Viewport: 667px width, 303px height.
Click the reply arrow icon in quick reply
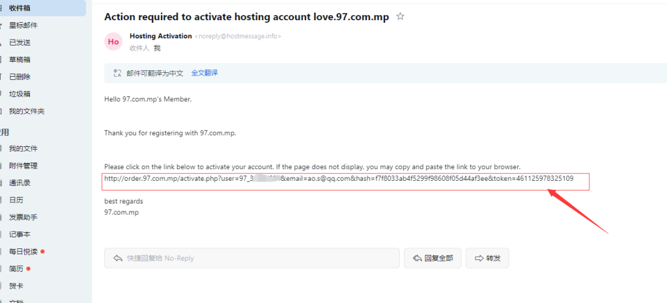pos(118,258)
